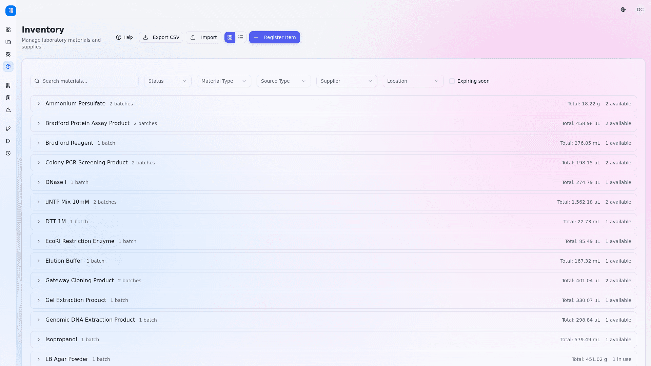Open the clipboard list sidebar icon
The width and height of the screenshot is (651, 366).
click(8, 98)
